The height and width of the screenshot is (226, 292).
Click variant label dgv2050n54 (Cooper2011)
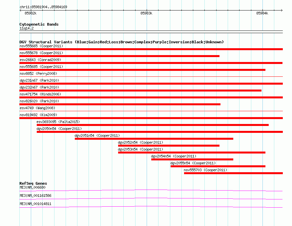tap(59, 129)
